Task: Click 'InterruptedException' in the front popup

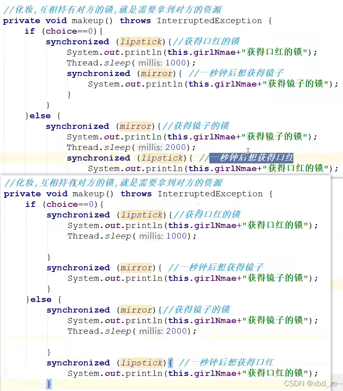Action: tap(210, 194)
